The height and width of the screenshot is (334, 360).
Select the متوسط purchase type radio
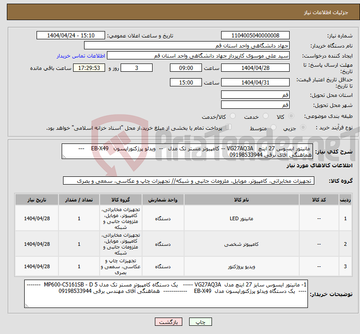[x=273, y=127]
